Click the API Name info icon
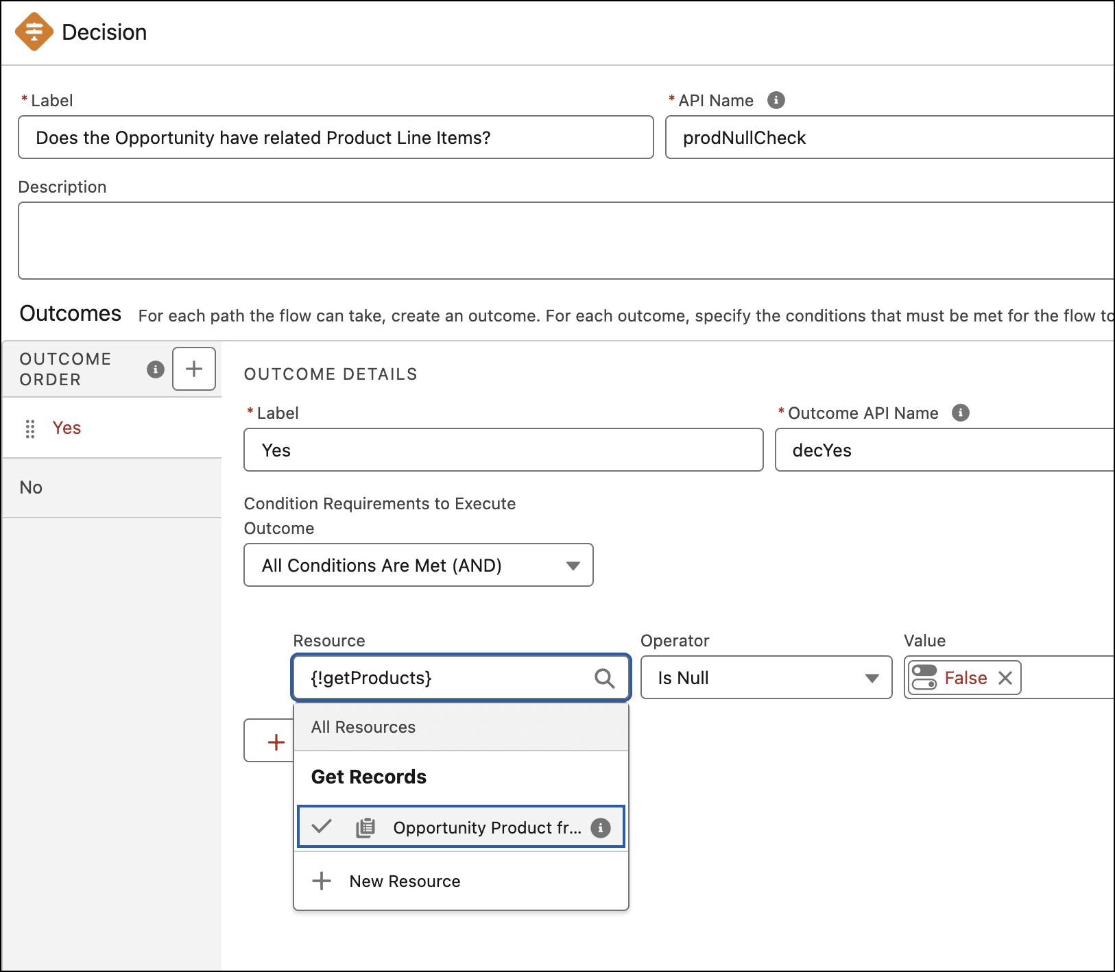The width and height of the screenshot is (1115, 972). click(x=776, y=100)
